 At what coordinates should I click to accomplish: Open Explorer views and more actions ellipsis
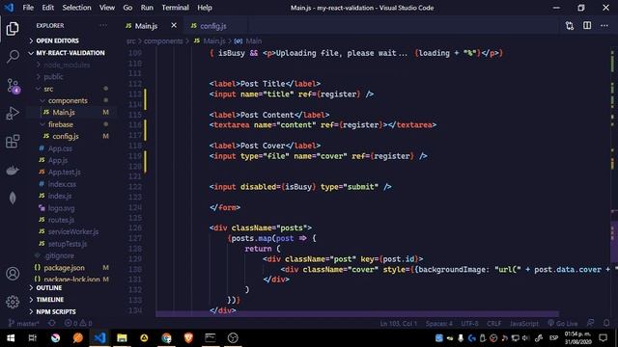click(103, 25)
